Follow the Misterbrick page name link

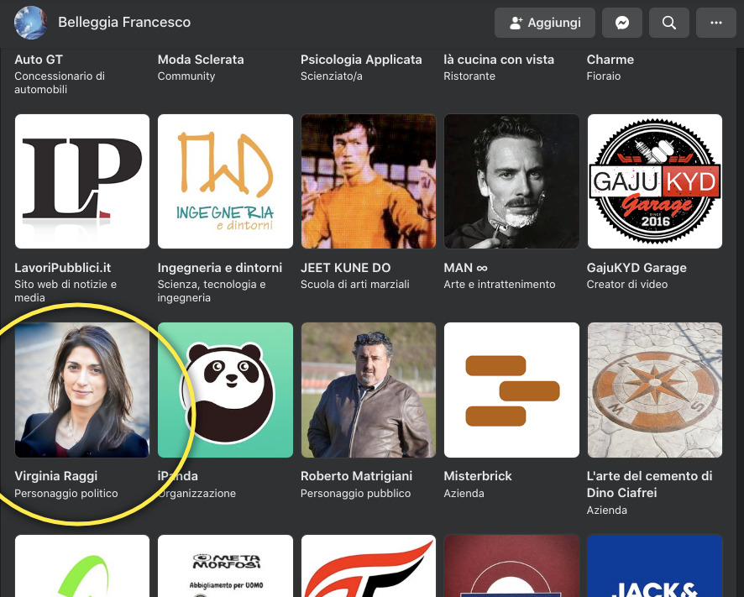click(478, 476)
